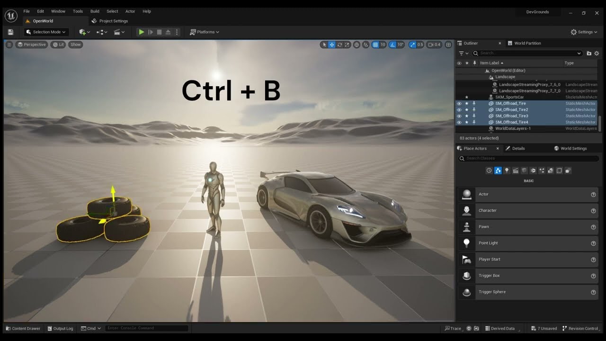Toggle visibility of SM_Offroad_Tire4

[459, 122]
